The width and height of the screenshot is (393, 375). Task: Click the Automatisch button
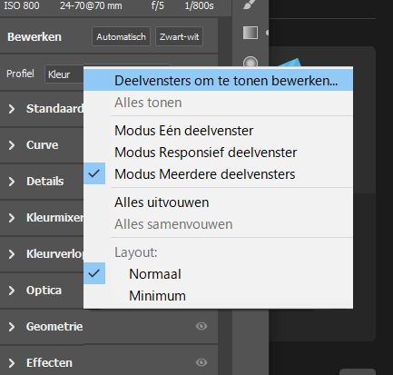[x=121, y=37]
